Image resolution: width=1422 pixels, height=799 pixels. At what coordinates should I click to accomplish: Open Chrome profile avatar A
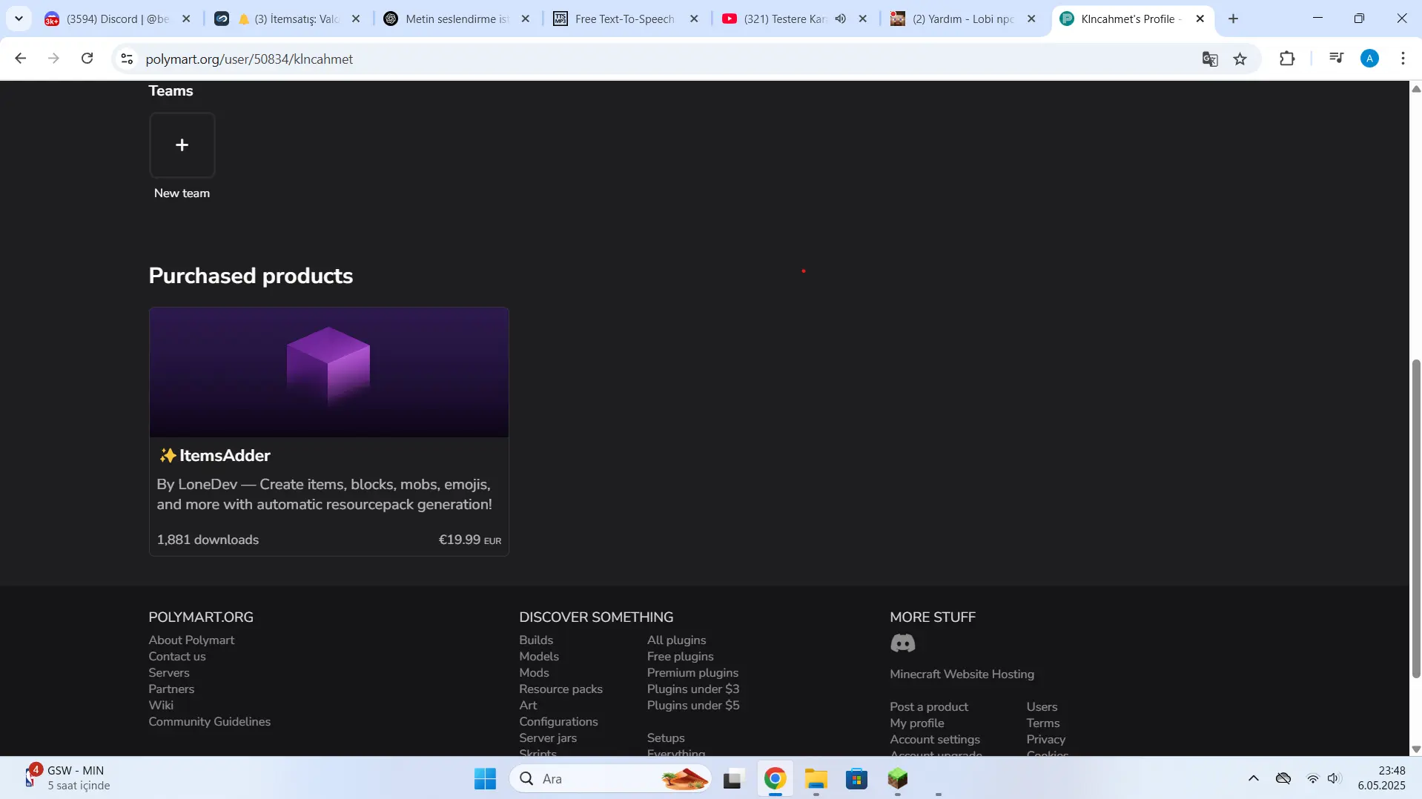click(1369, 59)
